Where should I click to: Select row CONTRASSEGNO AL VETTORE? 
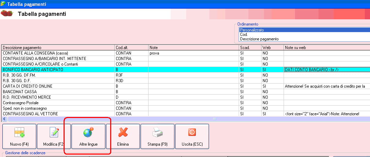coord(186,114)
